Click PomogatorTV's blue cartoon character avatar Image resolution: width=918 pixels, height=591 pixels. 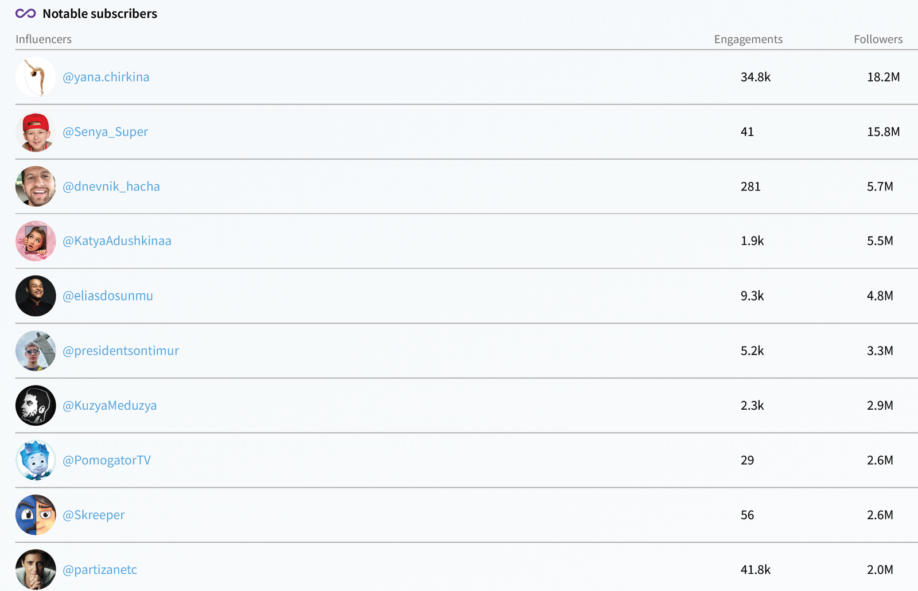coord(36,460)
